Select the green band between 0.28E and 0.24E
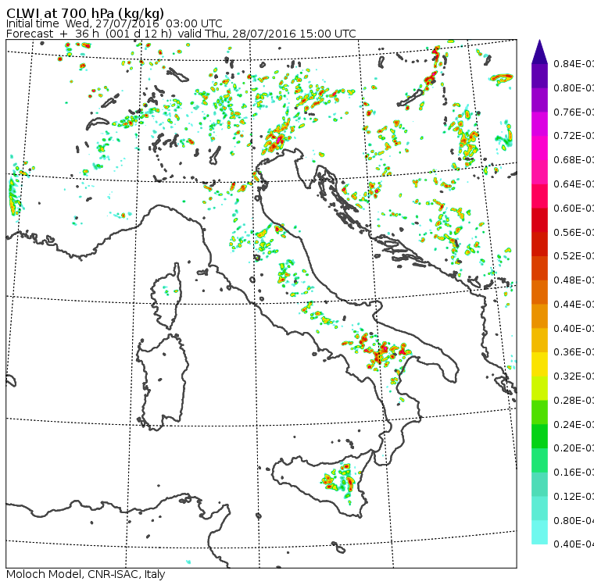 539,412
